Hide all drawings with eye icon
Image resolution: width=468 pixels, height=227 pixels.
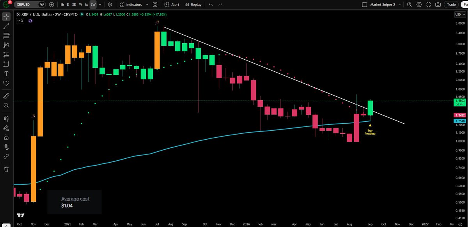point(6,147)
